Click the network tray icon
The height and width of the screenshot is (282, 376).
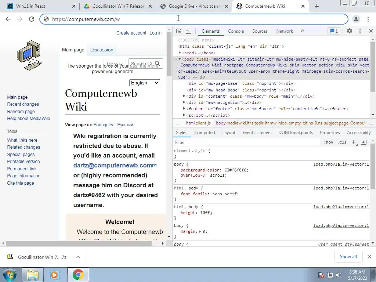click(x=330, y=275)
